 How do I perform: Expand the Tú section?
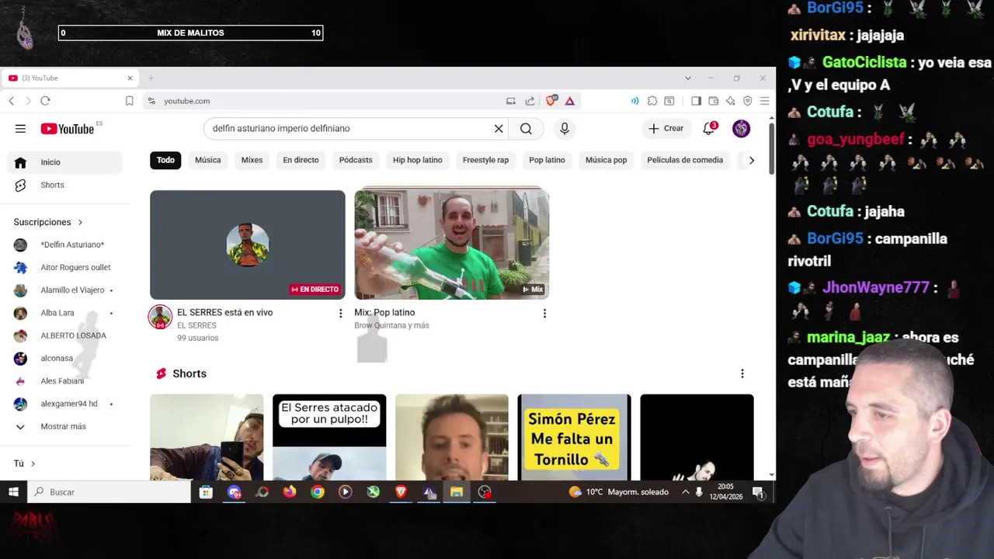coord(25,464)
